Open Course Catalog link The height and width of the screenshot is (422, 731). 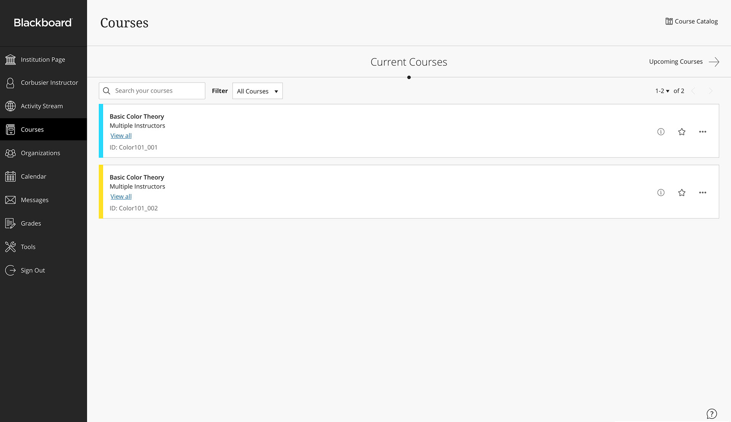[691, 21]
